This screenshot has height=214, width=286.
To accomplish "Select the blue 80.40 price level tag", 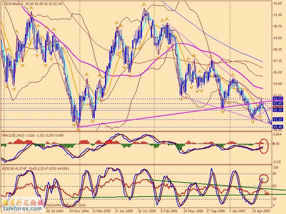I will [x=278, y=127].
